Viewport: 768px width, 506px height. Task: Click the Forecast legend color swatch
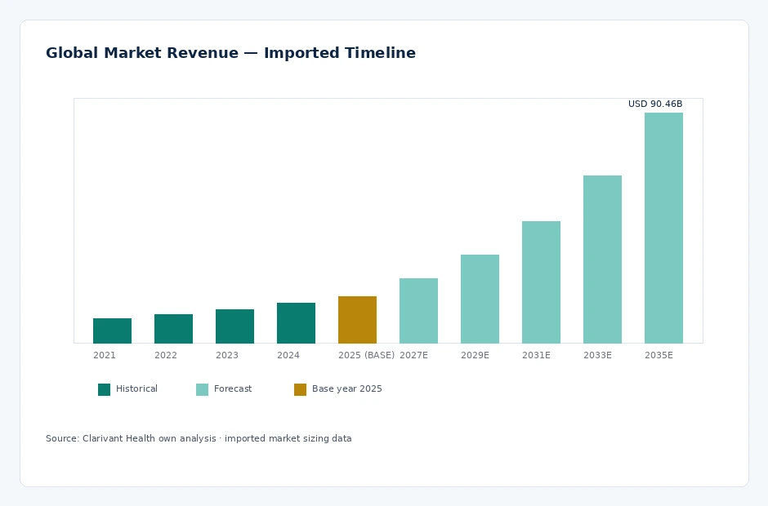tap(202, 389)
